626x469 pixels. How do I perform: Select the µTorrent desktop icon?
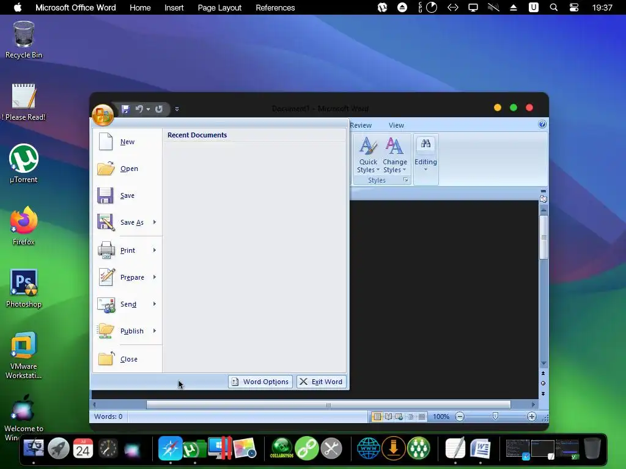24,164
